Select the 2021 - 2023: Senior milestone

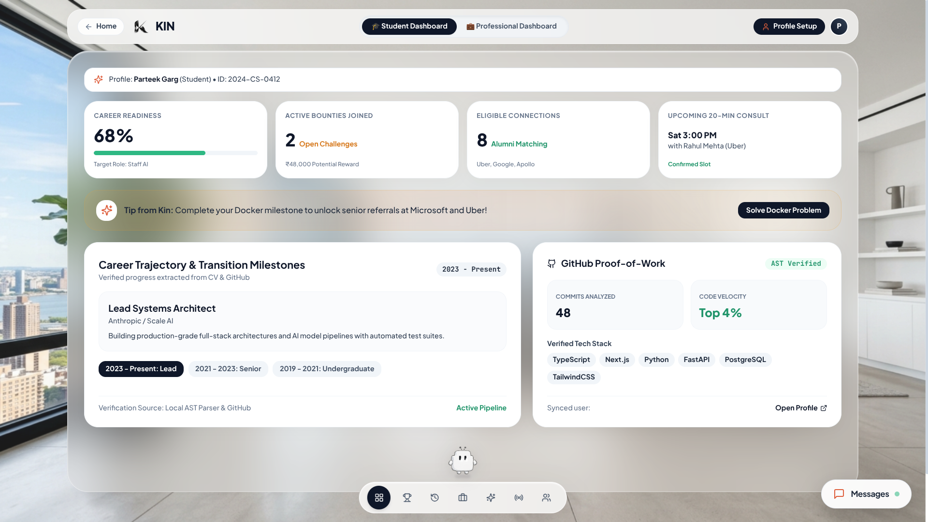[228, 369]
